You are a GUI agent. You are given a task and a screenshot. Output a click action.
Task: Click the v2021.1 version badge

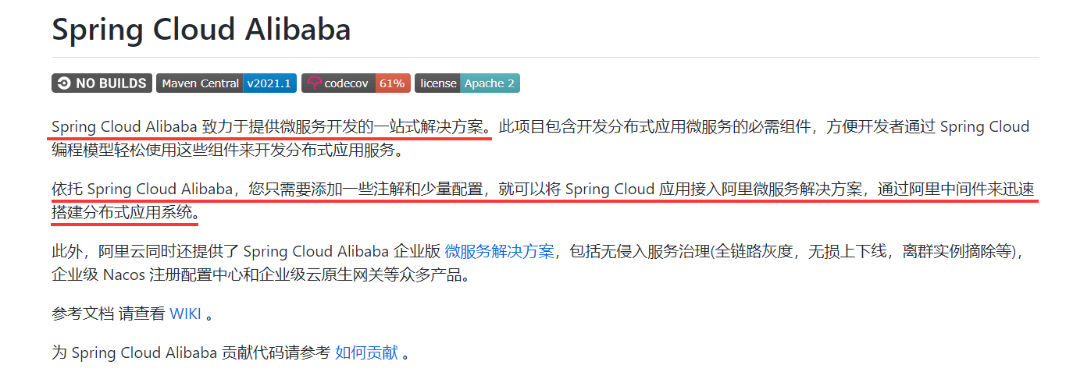269,83
